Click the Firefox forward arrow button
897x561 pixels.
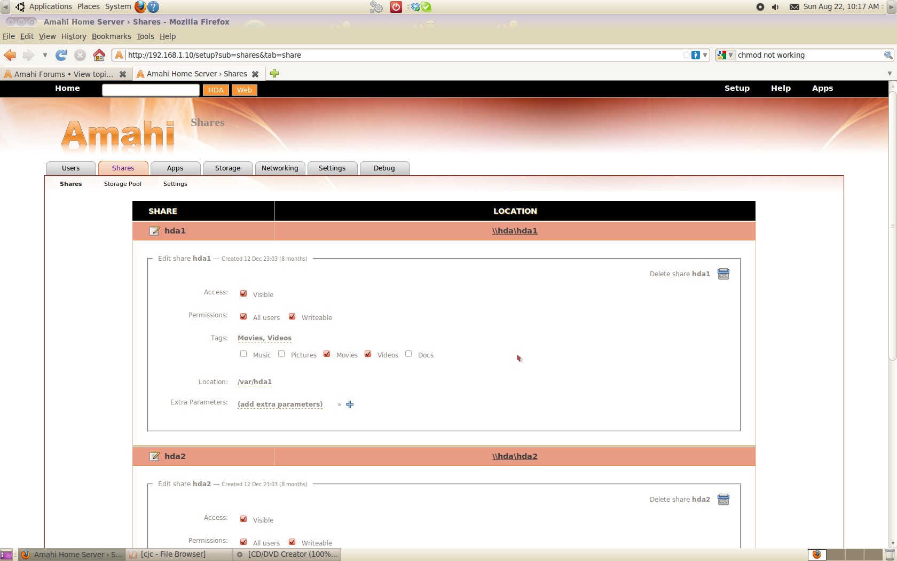[x=28, y=55]
